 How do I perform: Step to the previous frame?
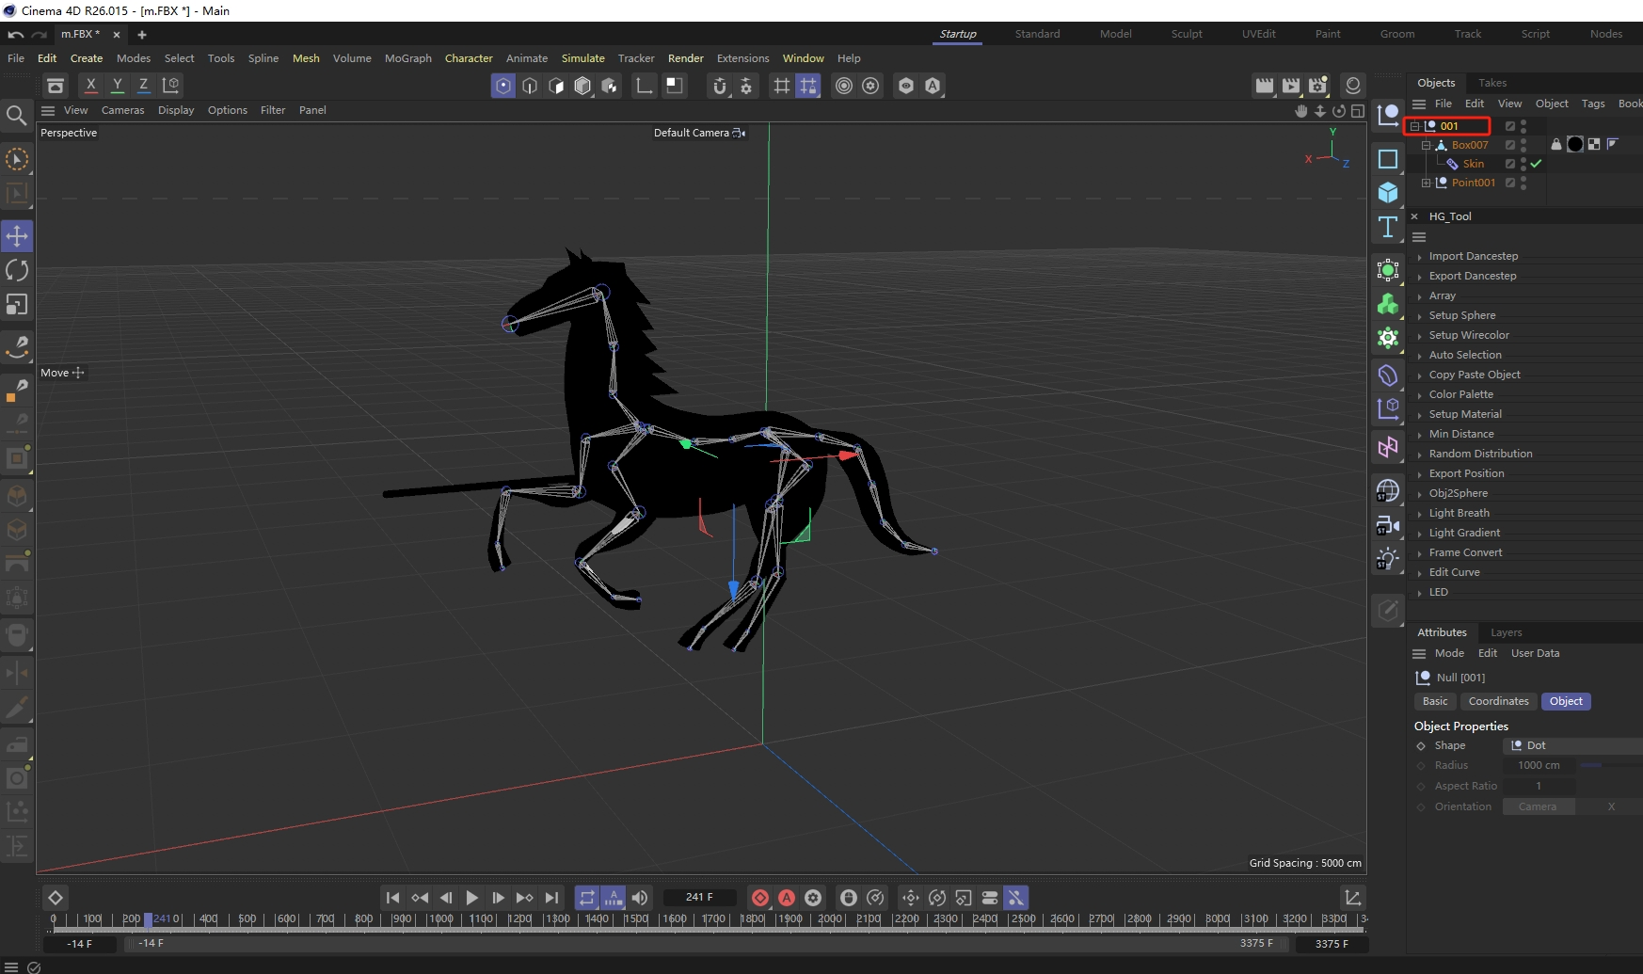pos(446,898)
